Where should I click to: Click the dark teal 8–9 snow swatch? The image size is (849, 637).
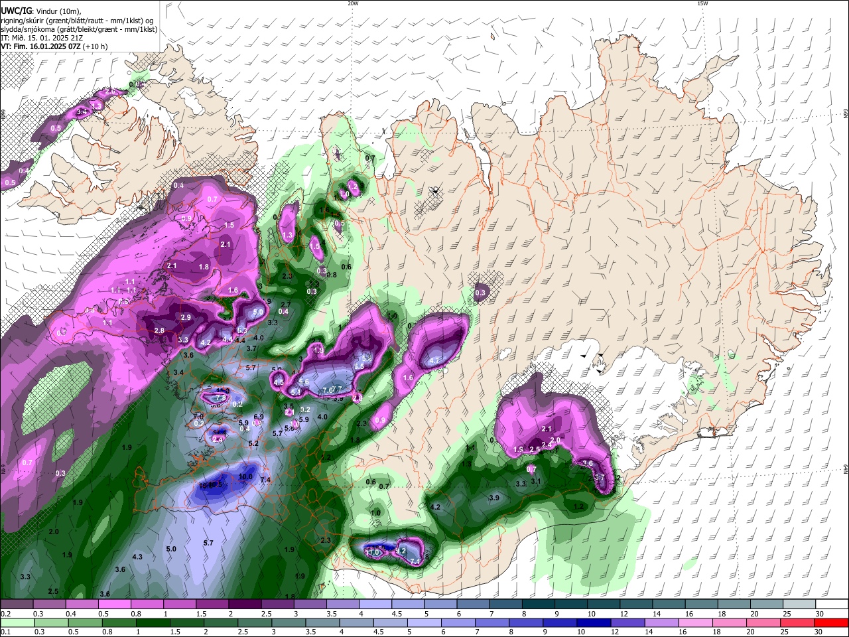pos(539,604)
